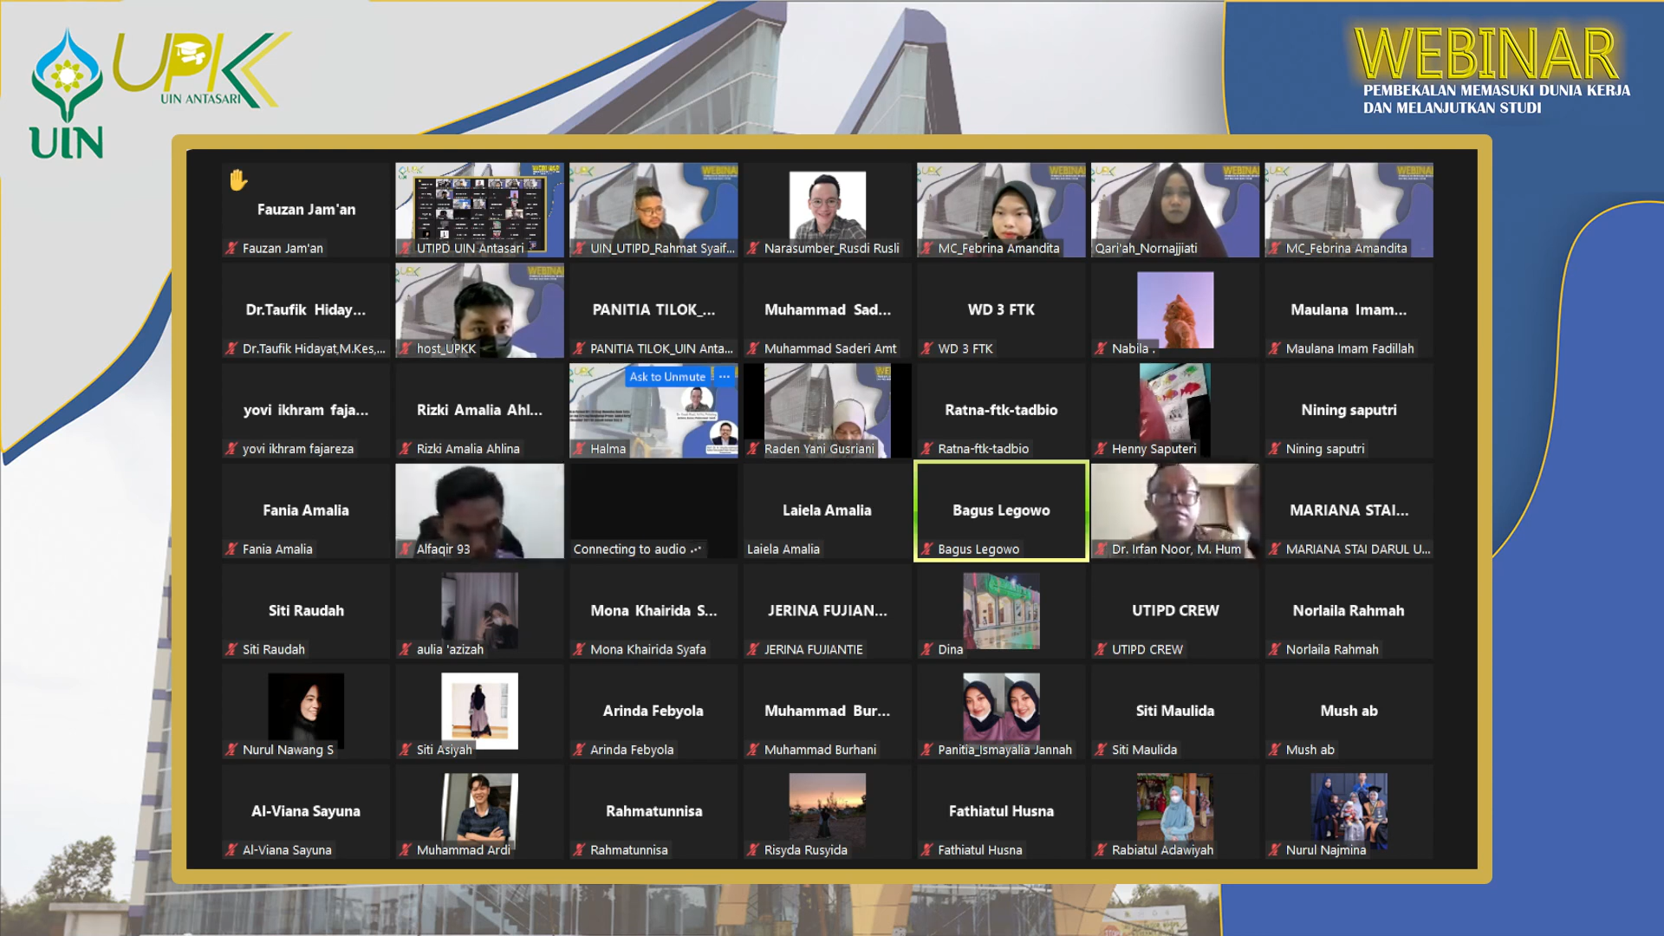1664x936 pixels.
Task: Click muted mic icon beside Nining saputri label
Action: coord(1275,448)
